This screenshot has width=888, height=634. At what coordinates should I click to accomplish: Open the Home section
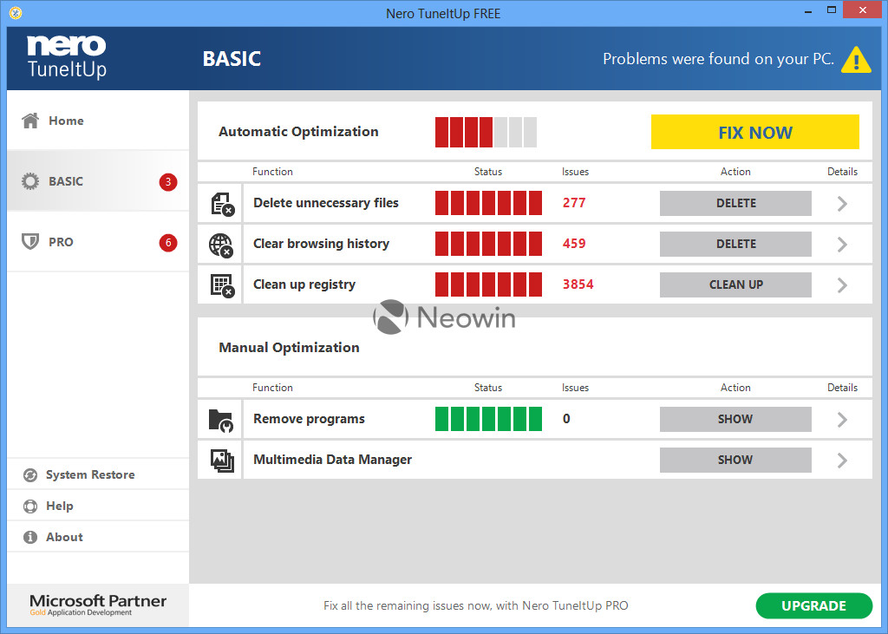(x=98, y=121)
